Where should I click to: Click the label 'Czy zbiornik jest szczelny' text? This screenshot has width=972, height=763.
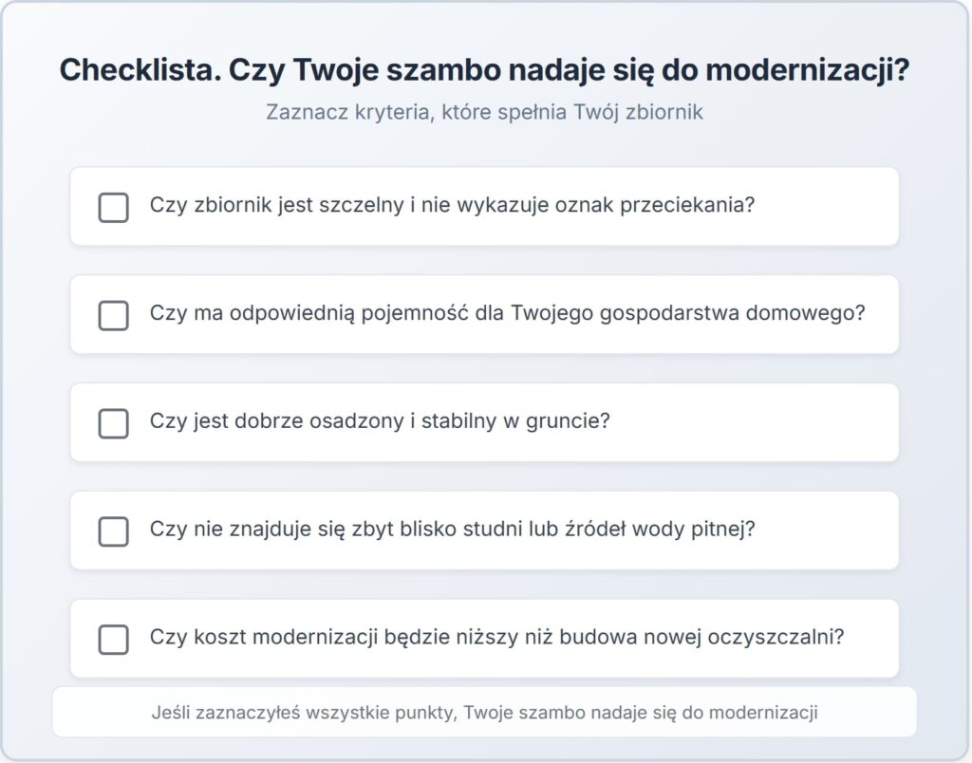452,205
